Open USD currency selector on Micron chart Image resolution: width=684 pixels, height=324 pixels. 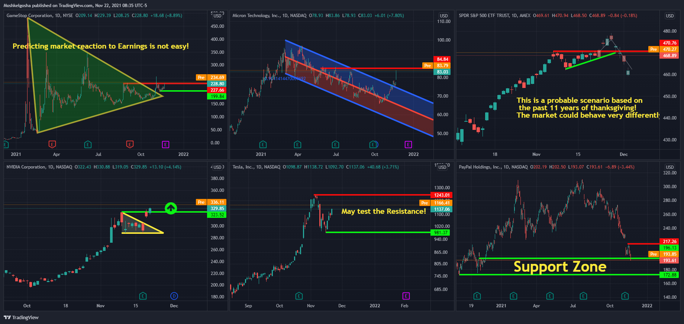(444, 16)
